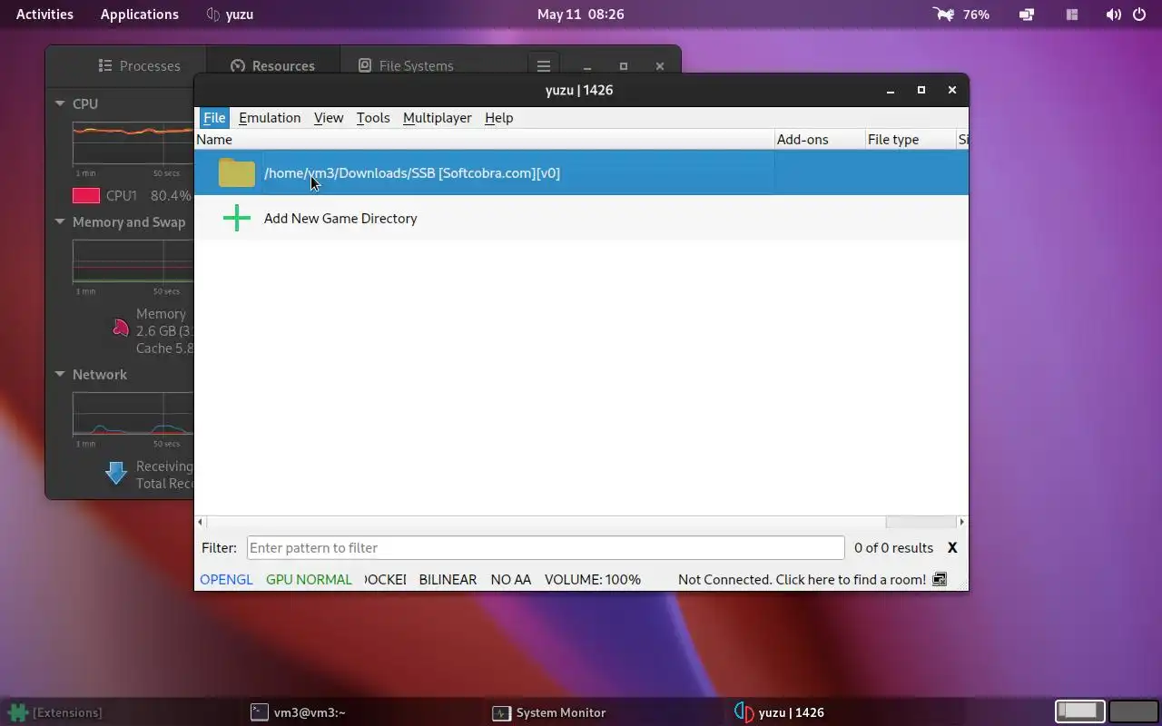Image resolution: width=1162 pixels, height=726 pixels.
Task: Click the tiling layout icon in top bar
Action: [x=1072, y=15]
